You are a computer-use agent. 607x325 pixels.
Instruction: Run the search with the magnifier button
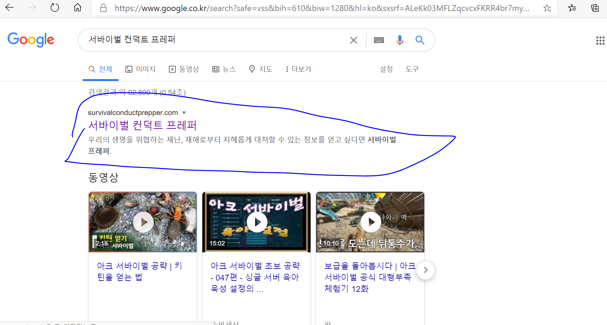point(420,40)
